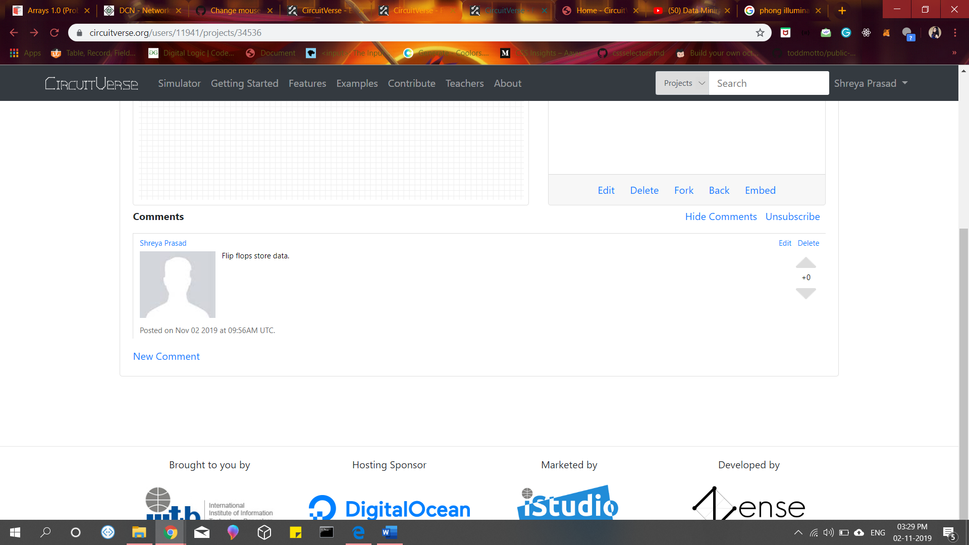Open Microsoft Edge from taskbar

click(358, 532)
